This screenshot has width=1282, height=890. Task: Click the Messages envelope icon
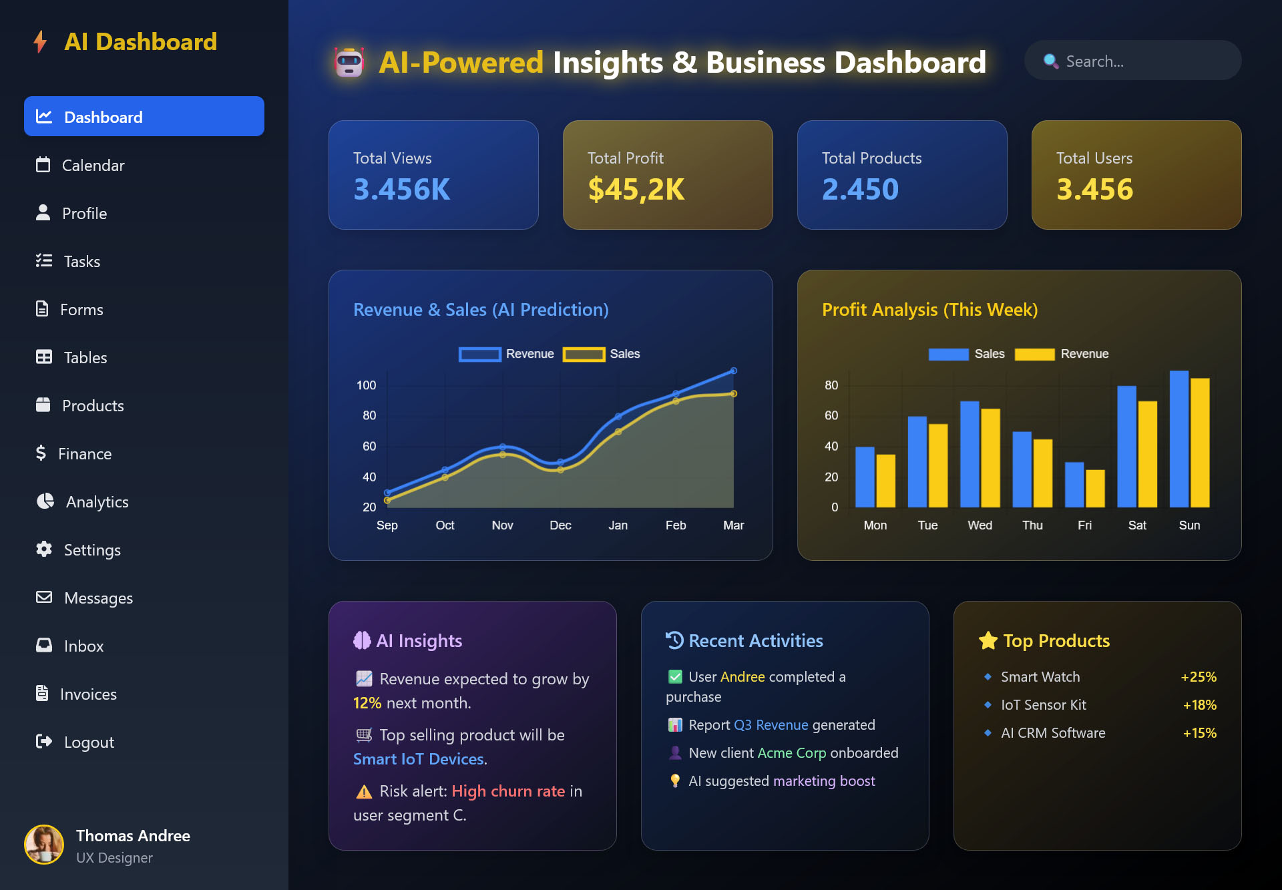pos(44,598)
